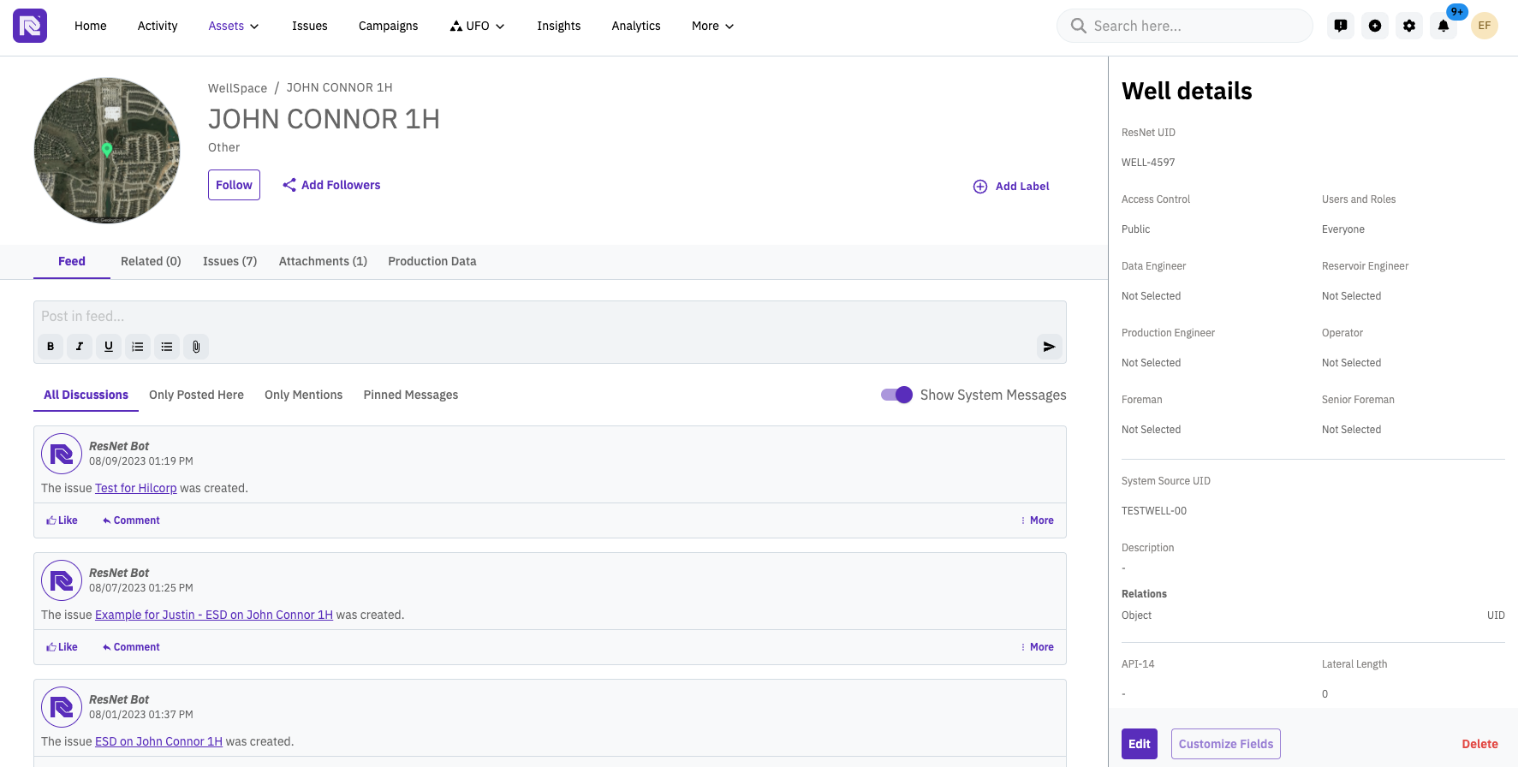Screen dimensions: 1518x767
Task: Click the red Delete button
Action: 1480,744
